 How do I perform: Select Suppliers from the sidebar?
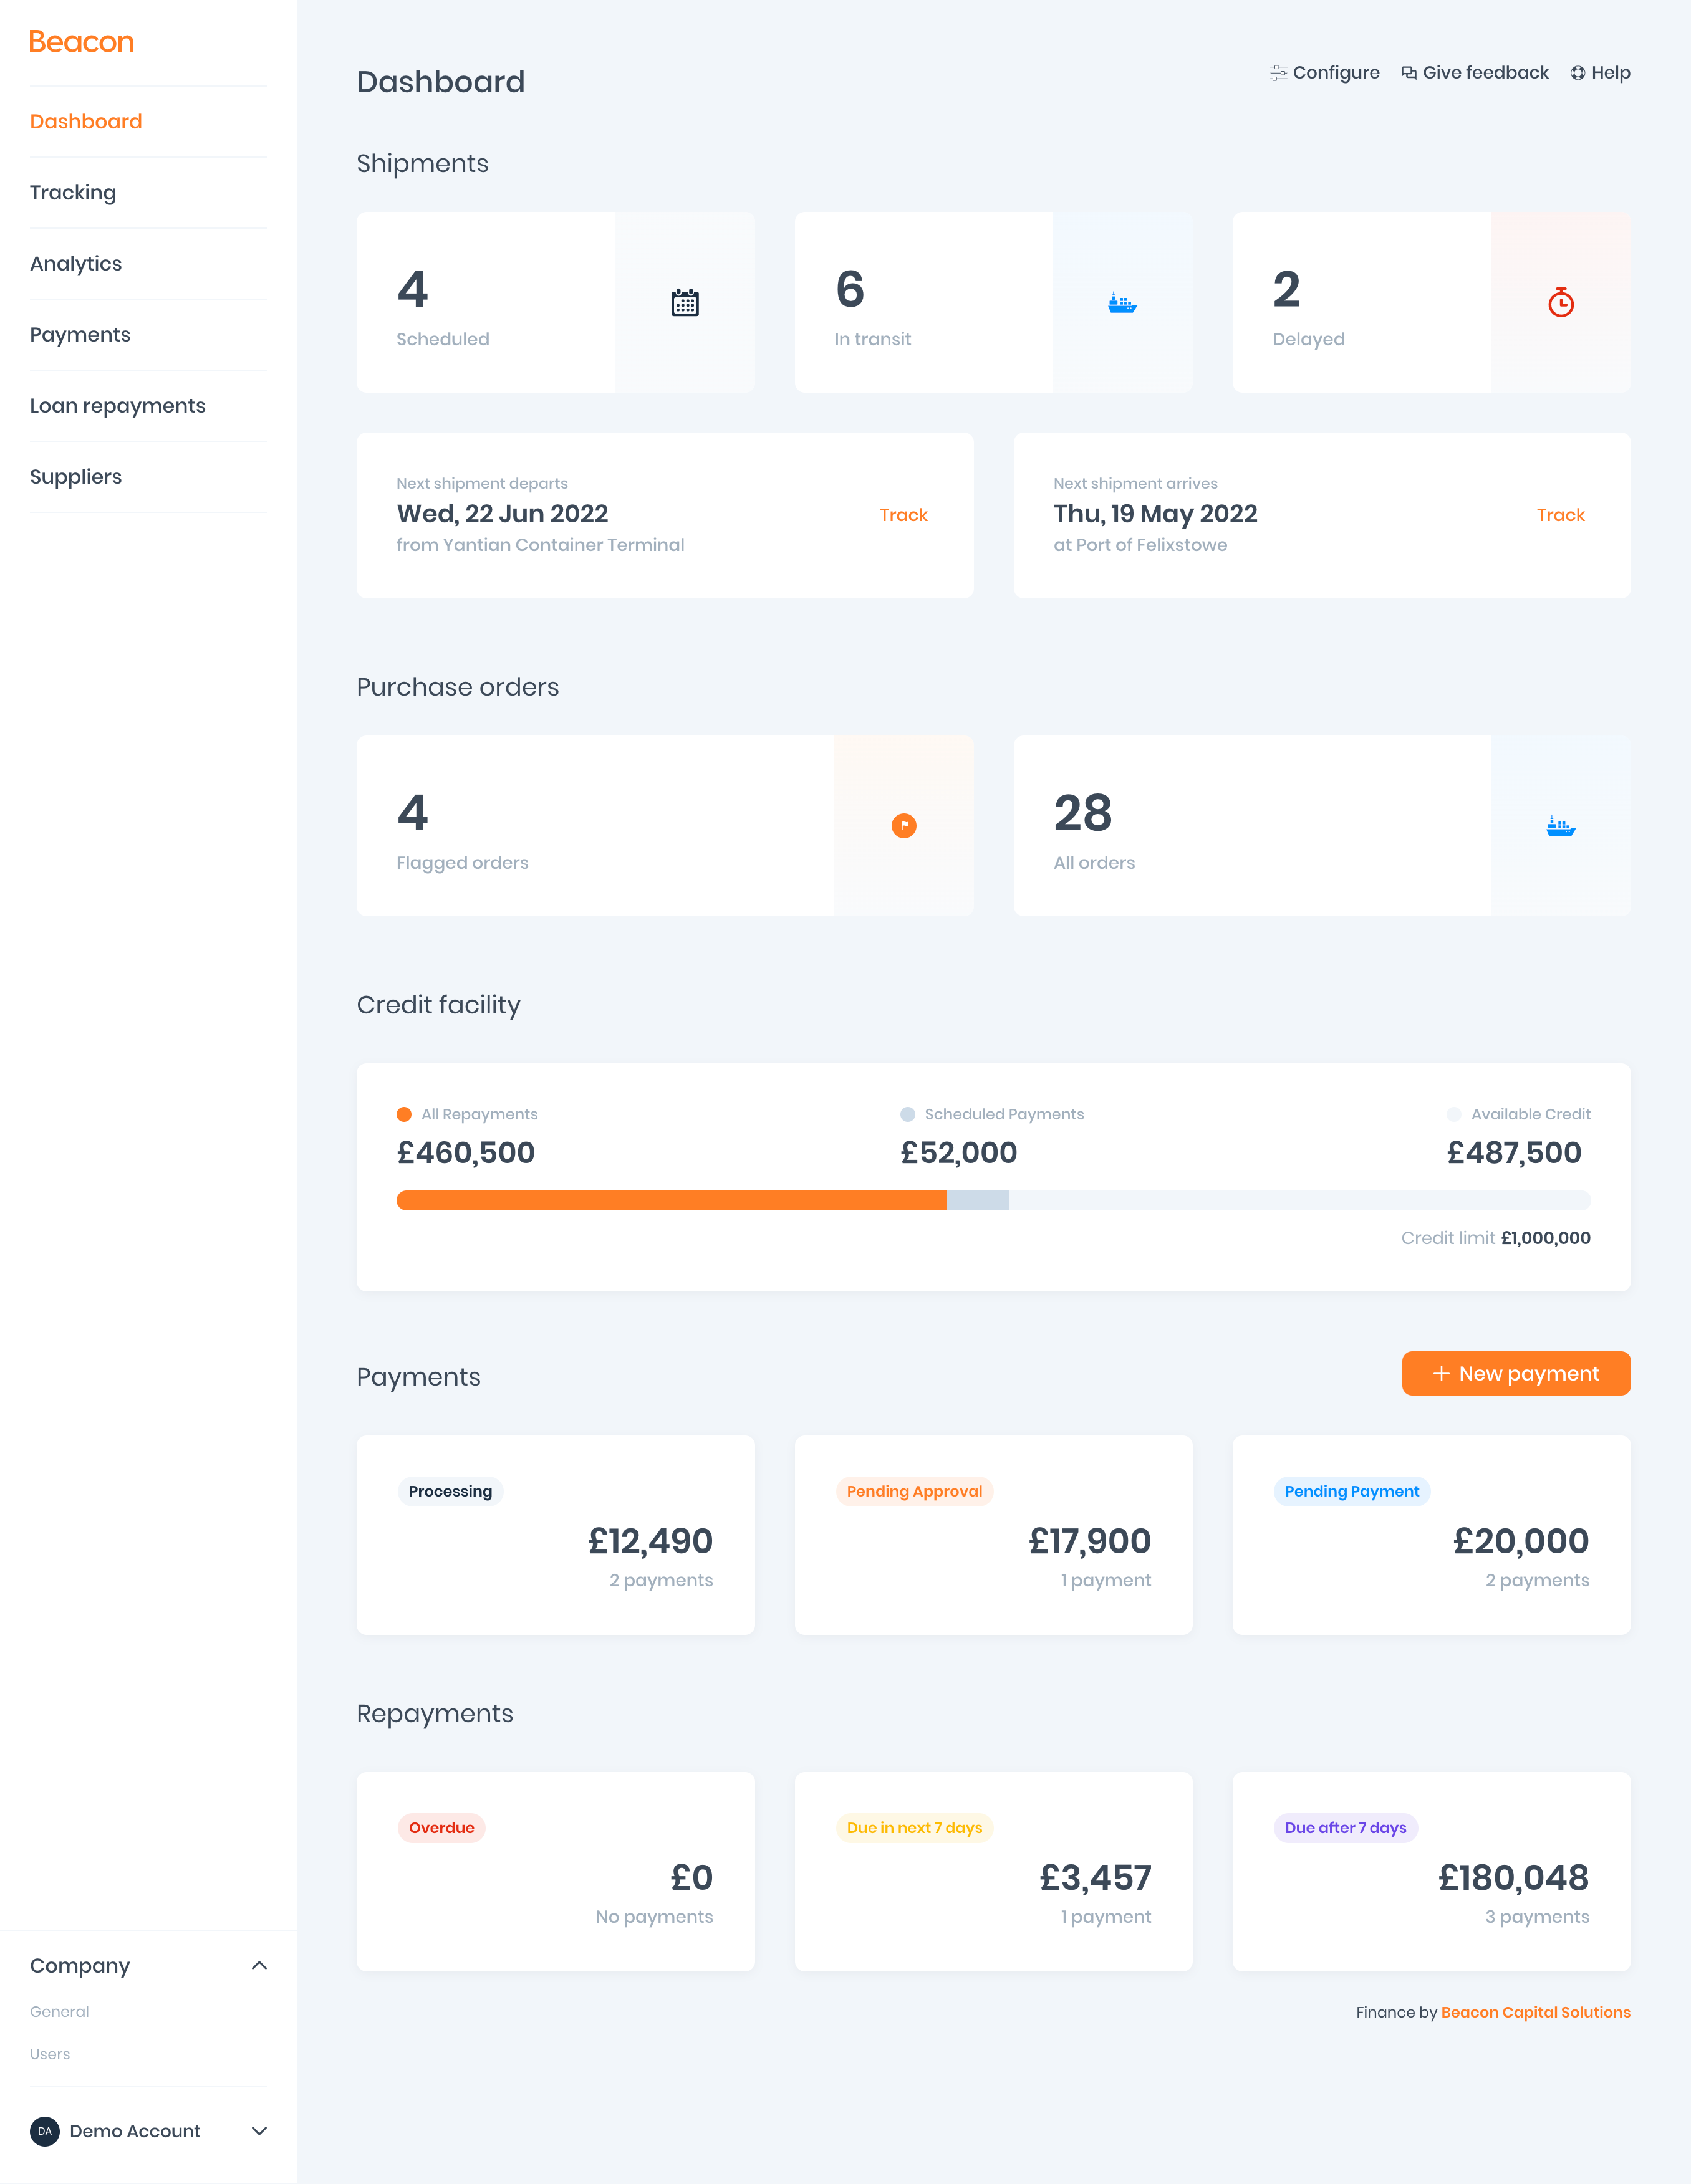tap(76, 477)
